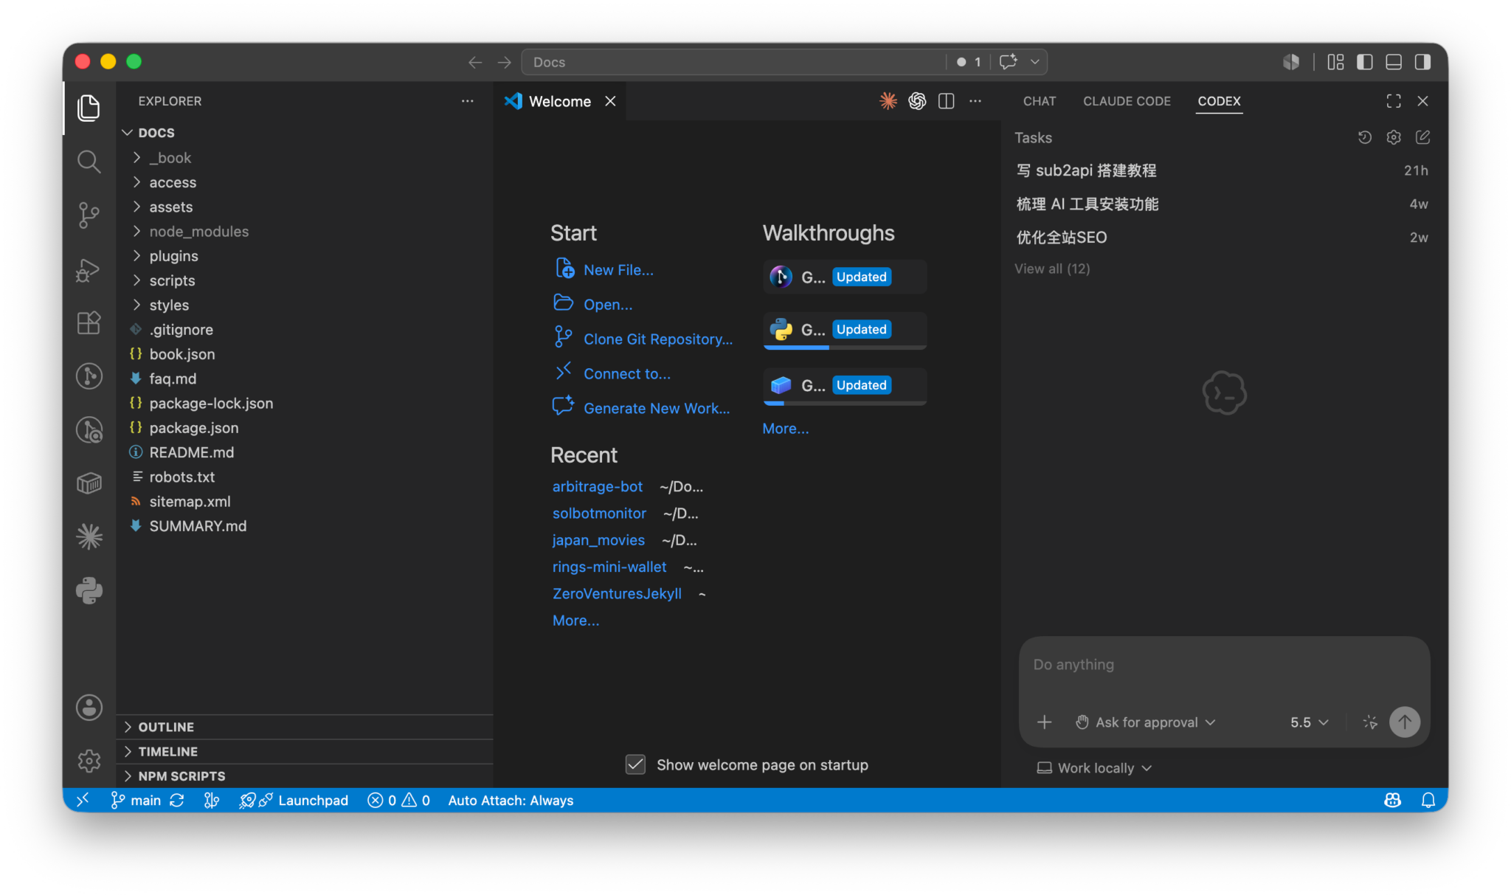Image resolution: width=1511 pixels, height=895 pixels.
Task: Click the Do anything input field
Action: (x=1223, y=664)
